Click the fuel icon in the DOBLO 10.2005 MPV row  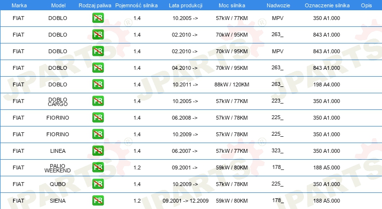click(x=98, y=18)
